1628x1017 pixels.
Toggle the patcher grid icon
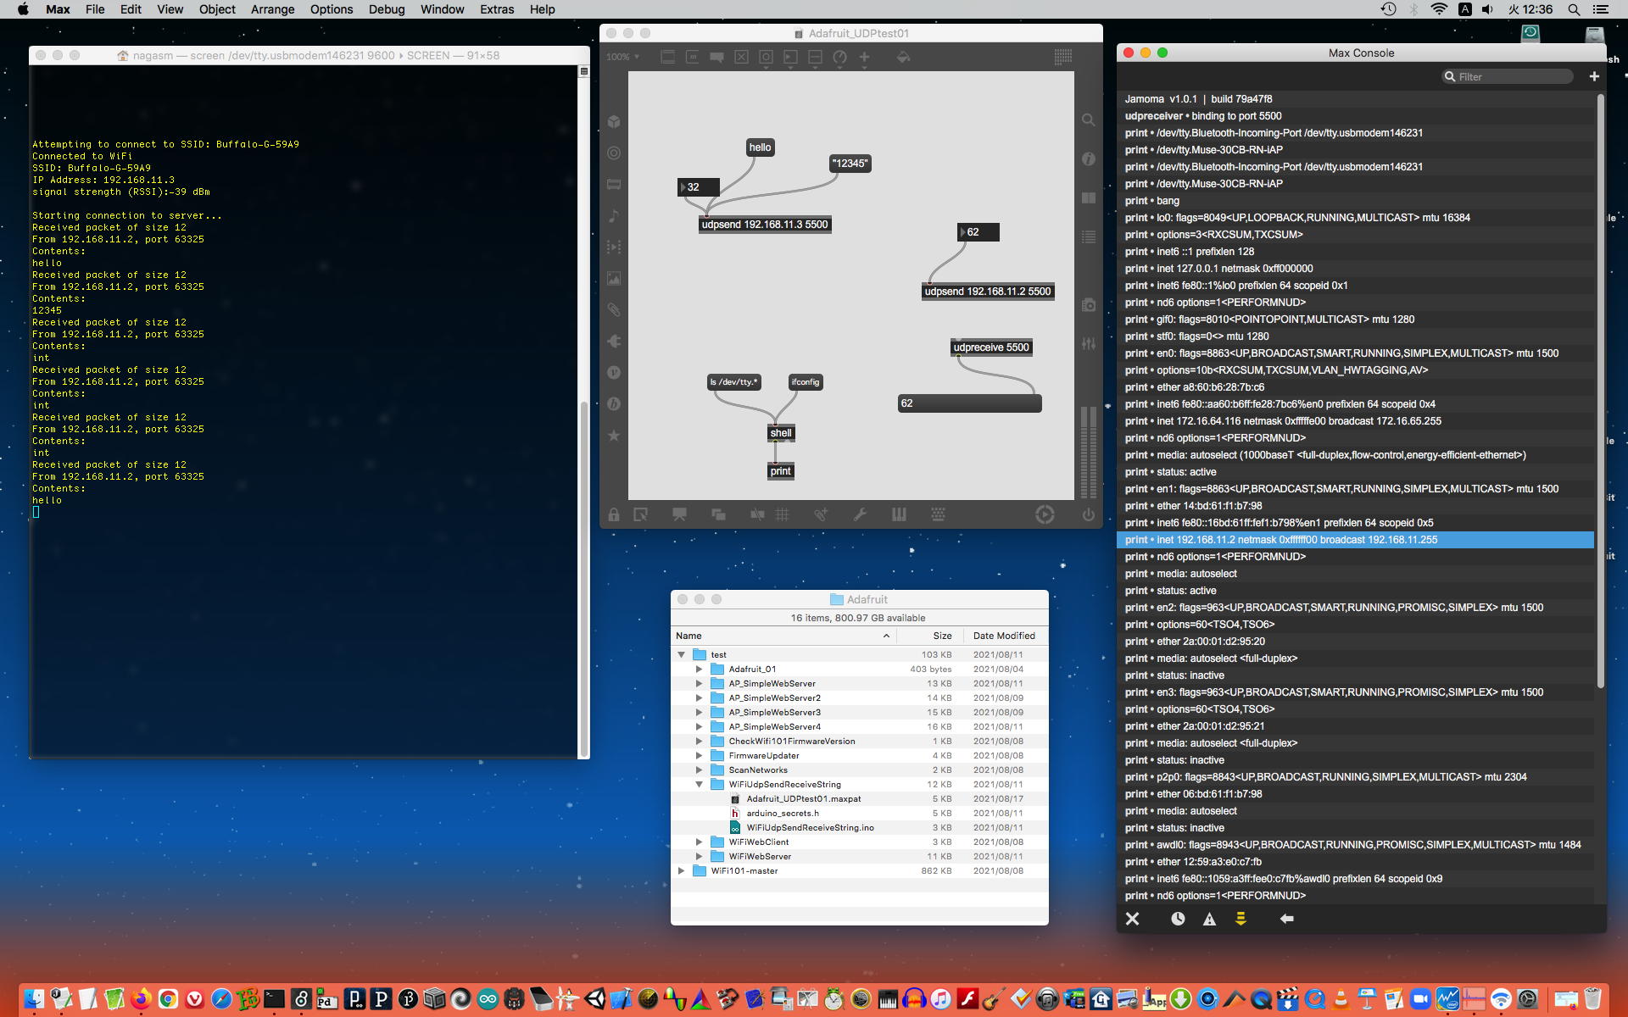(x=783, y=514)
